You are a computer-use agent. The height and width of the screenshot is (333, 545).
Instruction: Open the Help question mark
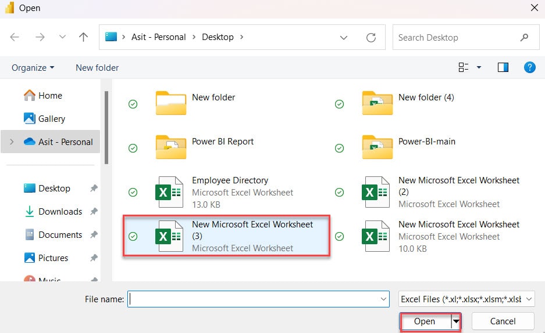[x=530, y=67]
